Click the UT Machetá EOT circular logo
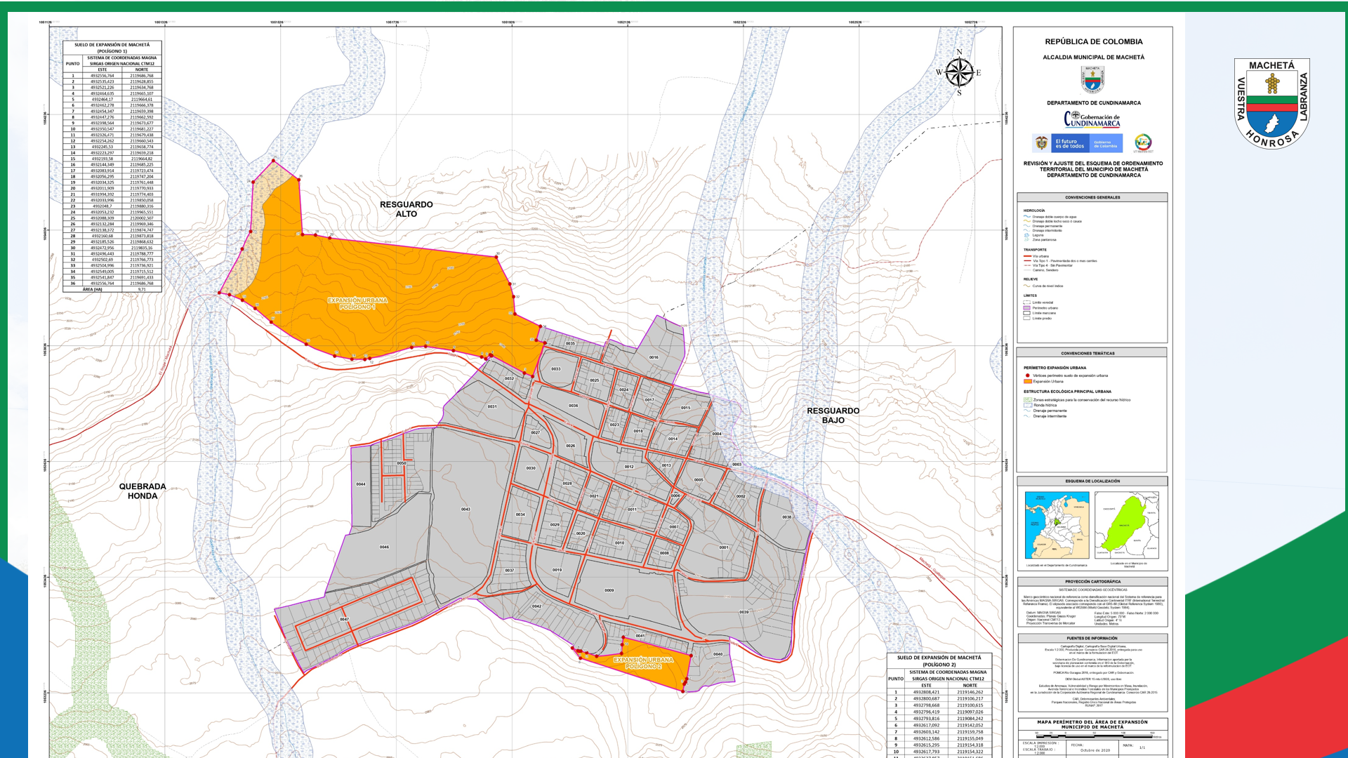Screen dimensions: 1348x758 point(1143,142)
